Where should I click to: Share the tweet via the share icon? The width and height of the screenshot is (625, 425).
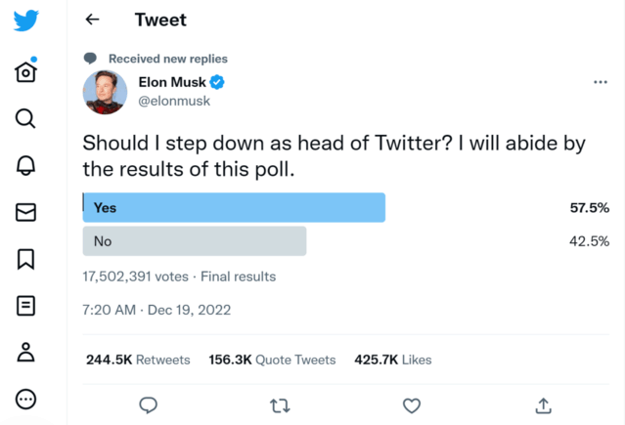coord(544,404)
